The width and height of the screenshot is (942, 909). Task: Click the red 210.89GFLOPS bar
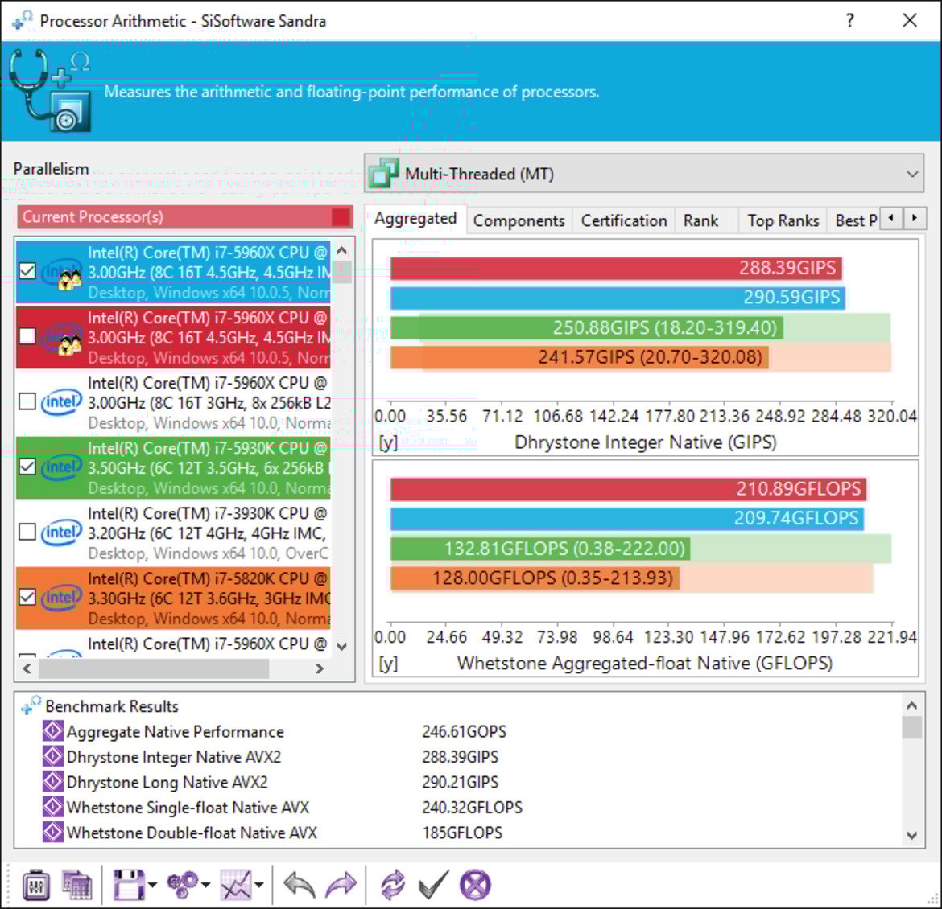628,489
